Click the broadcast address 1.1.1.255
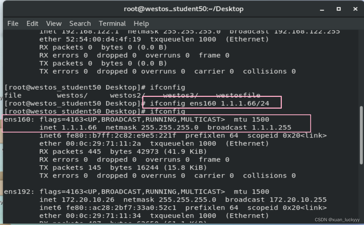 coord(271,128)
